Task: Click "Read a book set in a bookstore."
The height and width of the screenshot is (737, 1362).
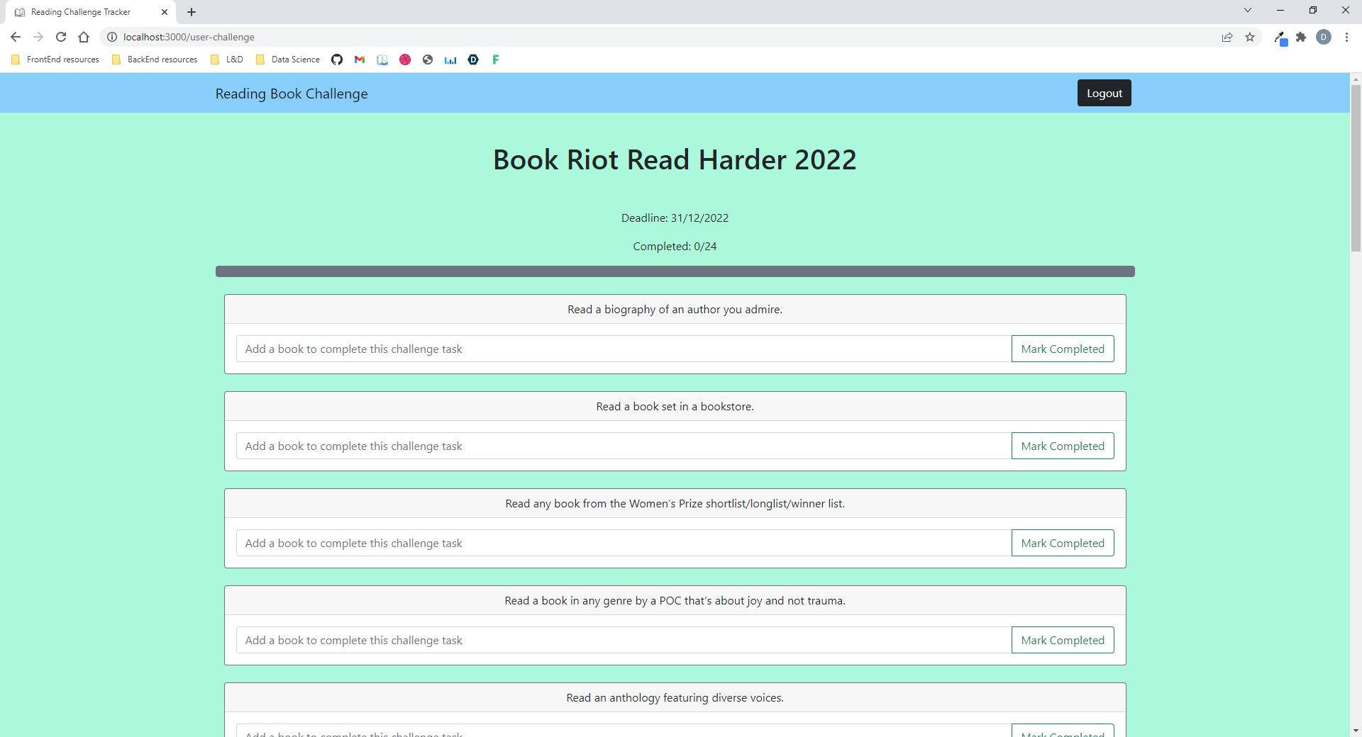Action: (x=675, y=406)
